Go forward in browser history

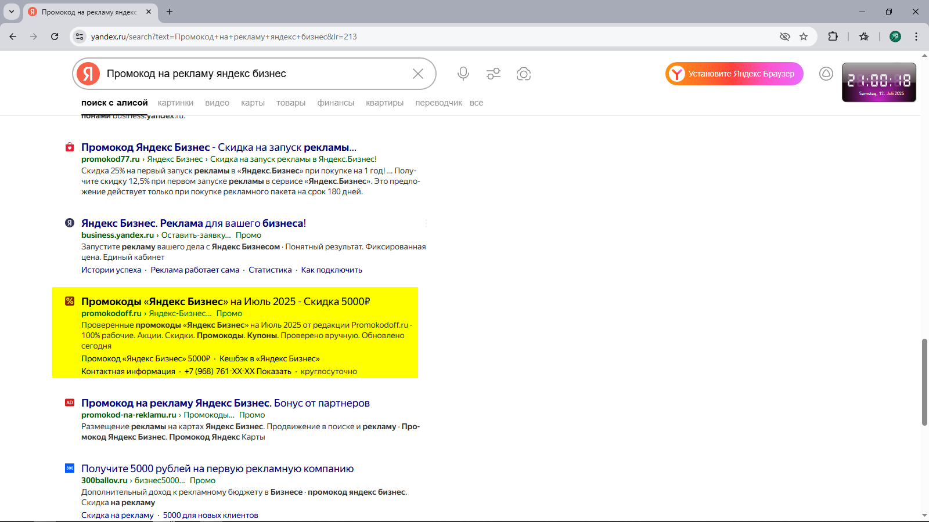[34, 37]
